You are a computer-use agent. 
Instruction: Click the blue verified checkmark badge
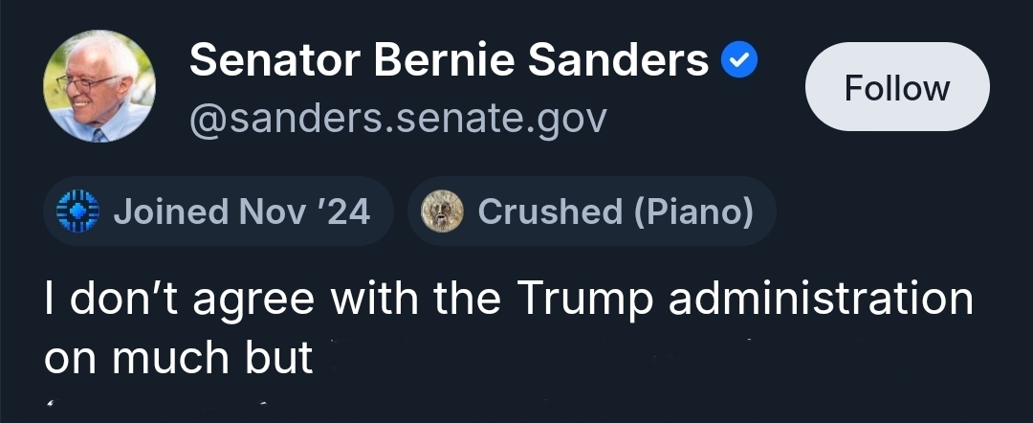pos(737,61)
